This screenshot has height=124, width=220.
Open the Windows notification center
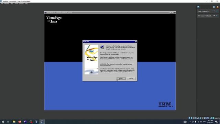pos(217,122)
